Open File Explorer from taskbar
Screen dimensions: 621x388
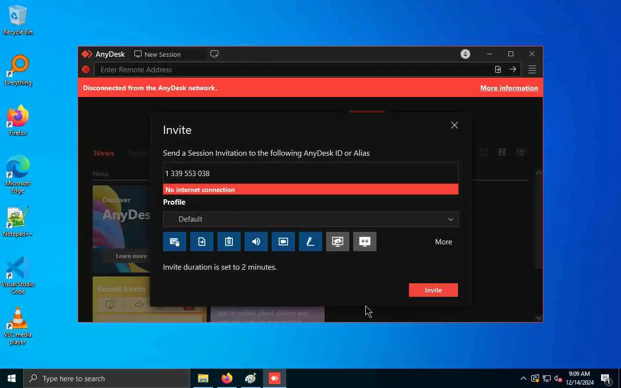(203, 378)
